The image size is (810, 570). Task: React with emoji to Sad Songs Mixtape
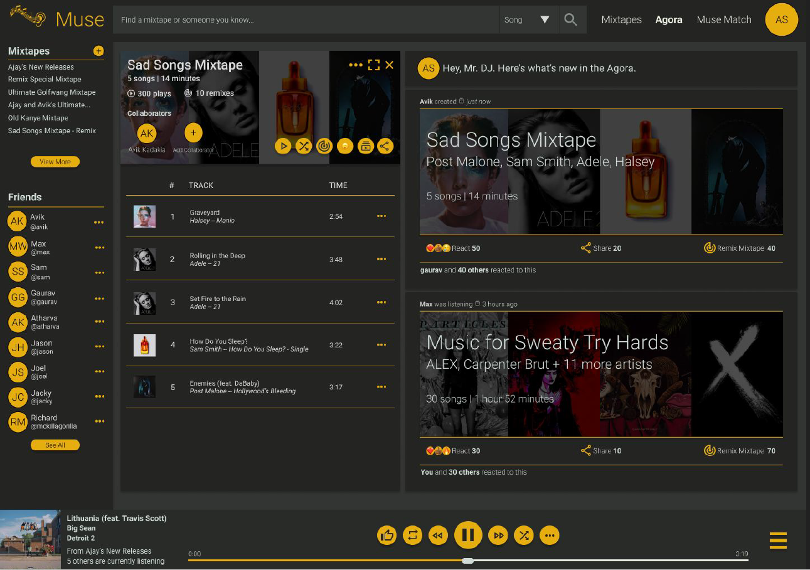pos(344,146)
